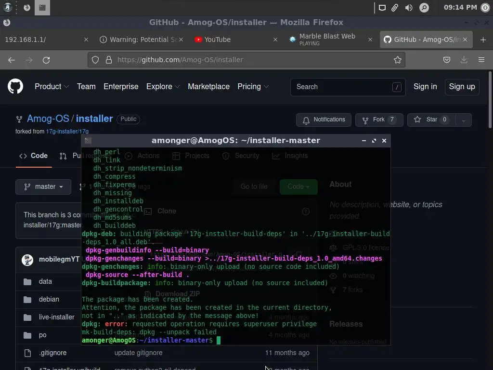The width and height of the screenshot is (493, 370).
Task: Click the page vertical scrollbar
Action: [490, 100]
